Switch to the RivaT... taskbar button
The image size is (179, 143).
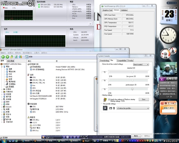click(x=86, y=141)
